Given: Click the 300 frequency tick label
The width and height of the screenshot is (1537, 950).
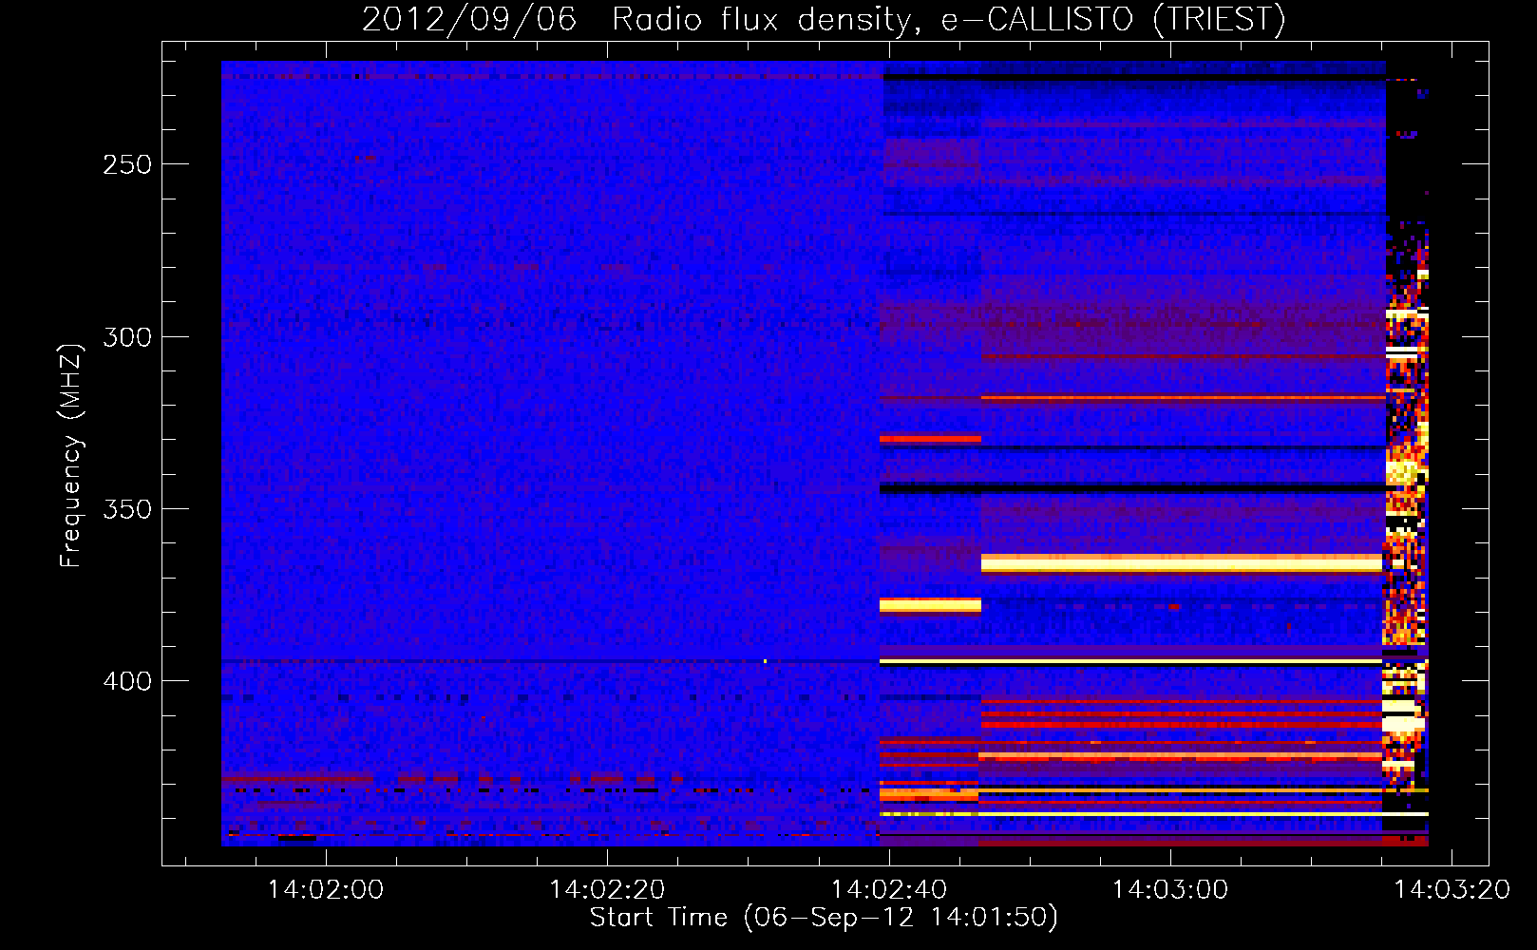Looking at the screenshot, I should click(x=127, y=337).
